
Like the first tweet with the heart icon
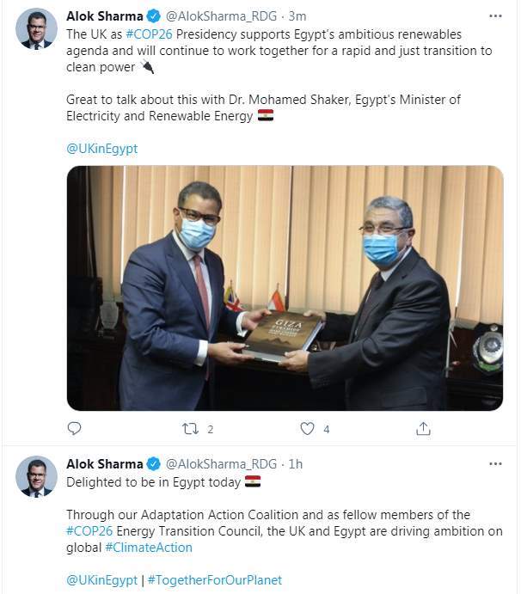click(x=307, y=429)
